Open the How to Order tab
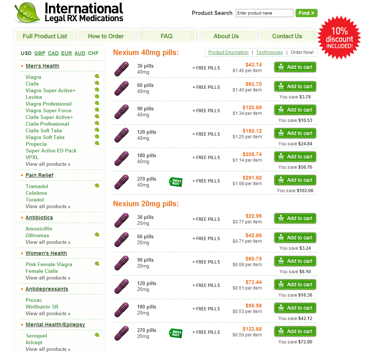 (x=106, y=36)
